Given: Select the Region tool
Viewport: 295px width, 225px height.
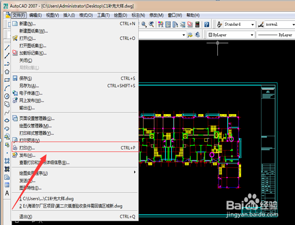Looking at the screenshot, I should pos(7,177).
